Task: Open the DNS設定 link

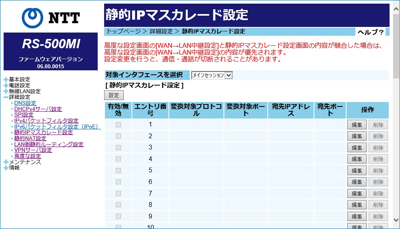Action: pyautogui.click(x=25, y=103)
